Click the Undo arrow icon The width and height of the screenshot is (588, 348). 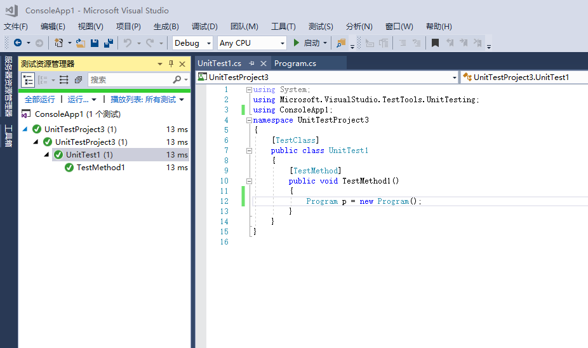[x=128, y=43]
